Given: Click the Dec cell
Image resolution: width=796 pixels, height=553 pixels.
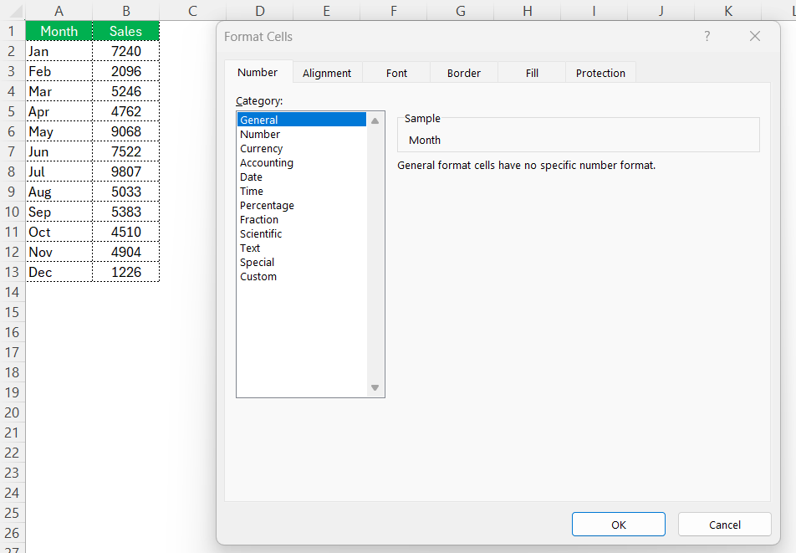Looking at the screenshot, I should pos(59,272).
